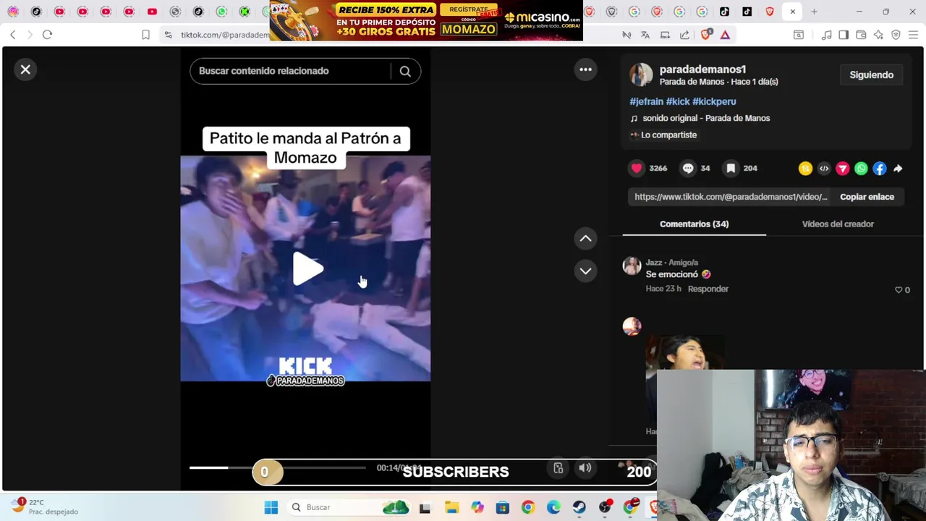This screenshot has width=926, height=521.
Task: Click Jazz's commenter avatar
Action: 632,266
